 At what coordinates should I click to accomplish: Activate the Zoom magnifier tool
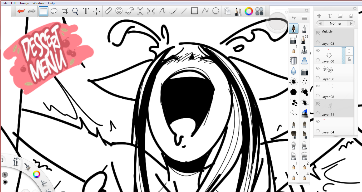coord(75,11)
